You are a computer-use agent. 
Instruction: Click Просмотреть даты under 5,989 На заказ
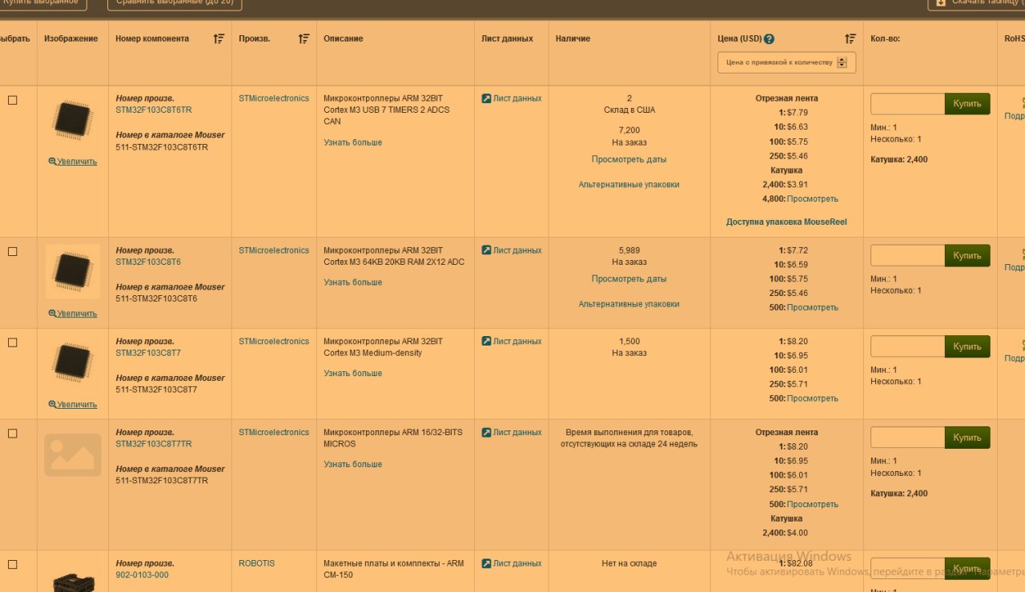(629, 279)
